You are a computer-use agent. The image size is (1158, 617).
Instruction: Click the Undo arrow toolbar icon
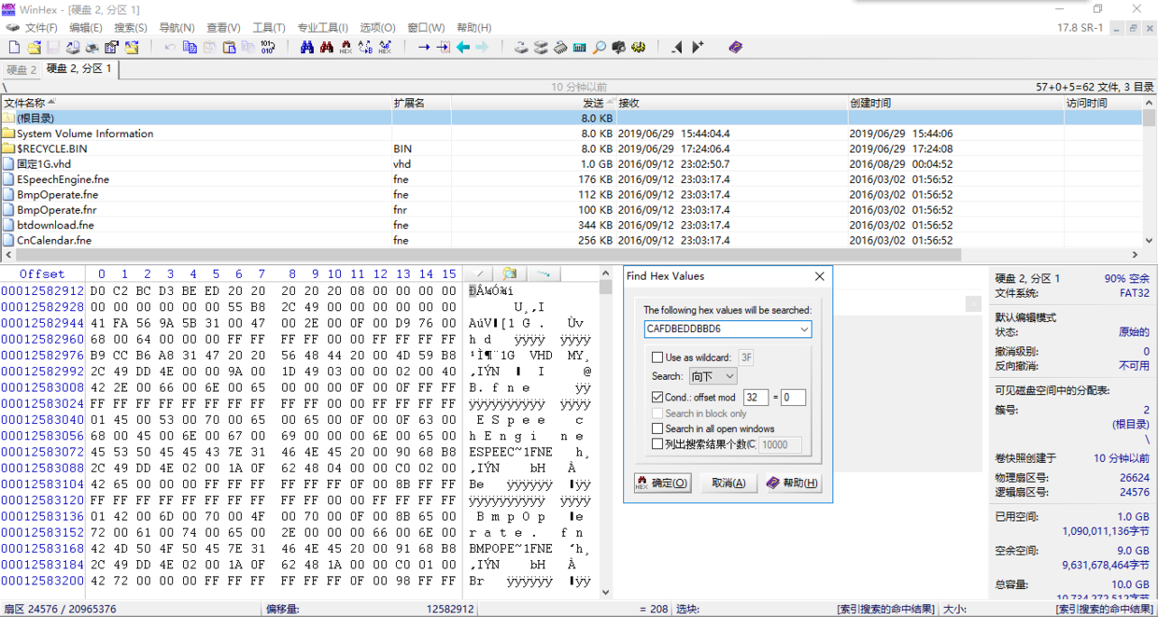[x=170, y=47]
